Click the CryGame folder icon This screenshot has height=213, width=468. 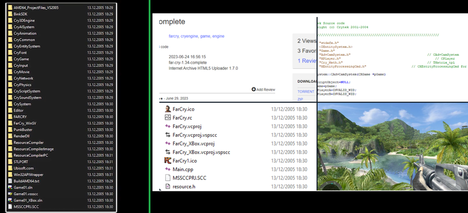pyautogui.click(x=10, y=59)
